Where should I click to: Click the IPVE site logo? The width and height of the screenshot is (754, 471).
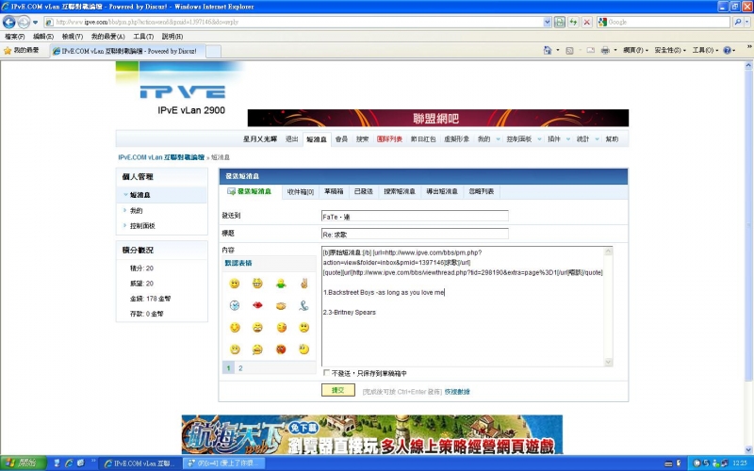click(183, 91)
